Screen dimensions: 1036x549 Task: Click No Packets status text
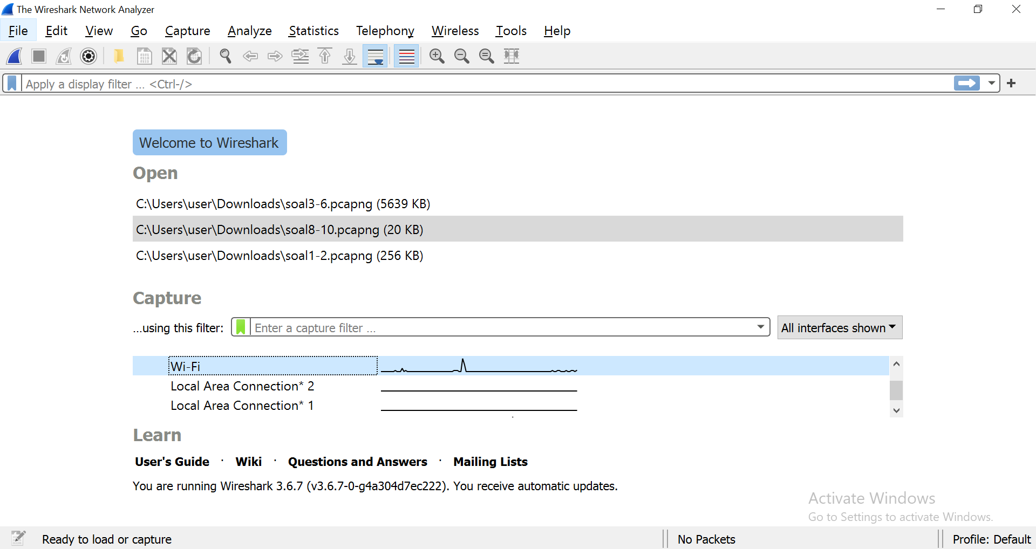pyautogui.click(x=706, y=539)
